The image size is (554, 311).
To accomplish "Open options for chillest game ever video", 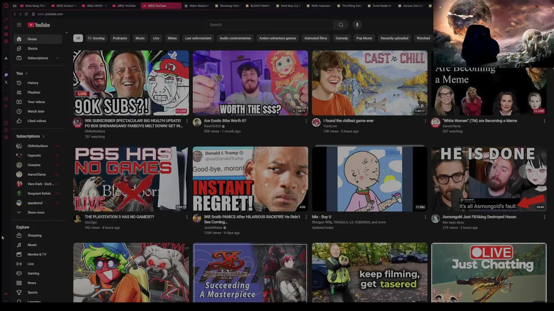I will pos(425,121).
